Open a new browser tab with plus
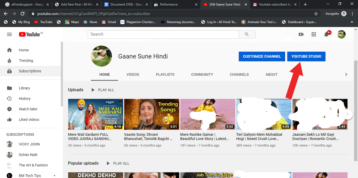 [x=305, y=4]
